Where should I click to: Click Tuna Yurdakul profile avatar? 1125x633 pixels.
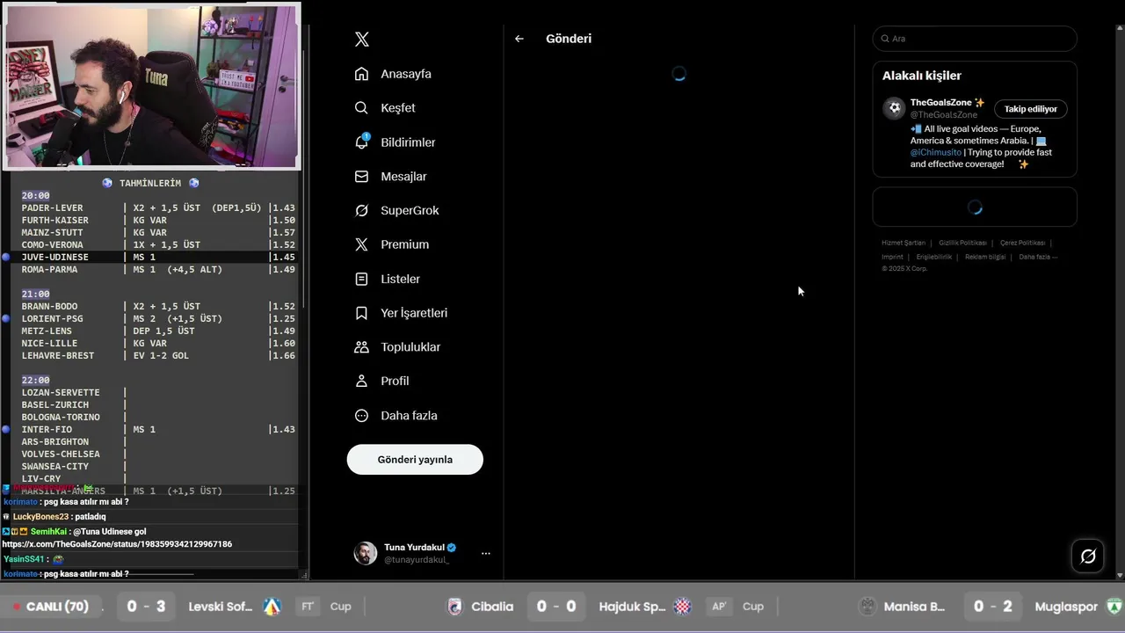(x=365, y=553)
